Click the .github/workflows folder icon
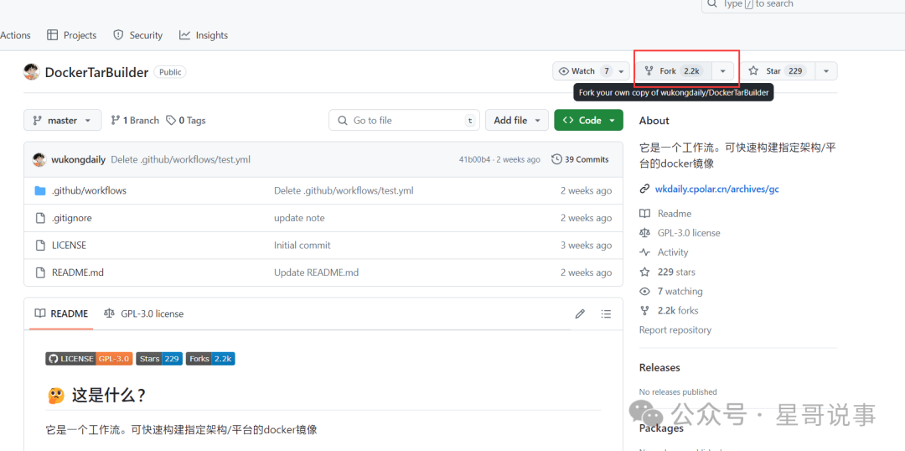Screen dimensions: 905x451 (40, 190)
